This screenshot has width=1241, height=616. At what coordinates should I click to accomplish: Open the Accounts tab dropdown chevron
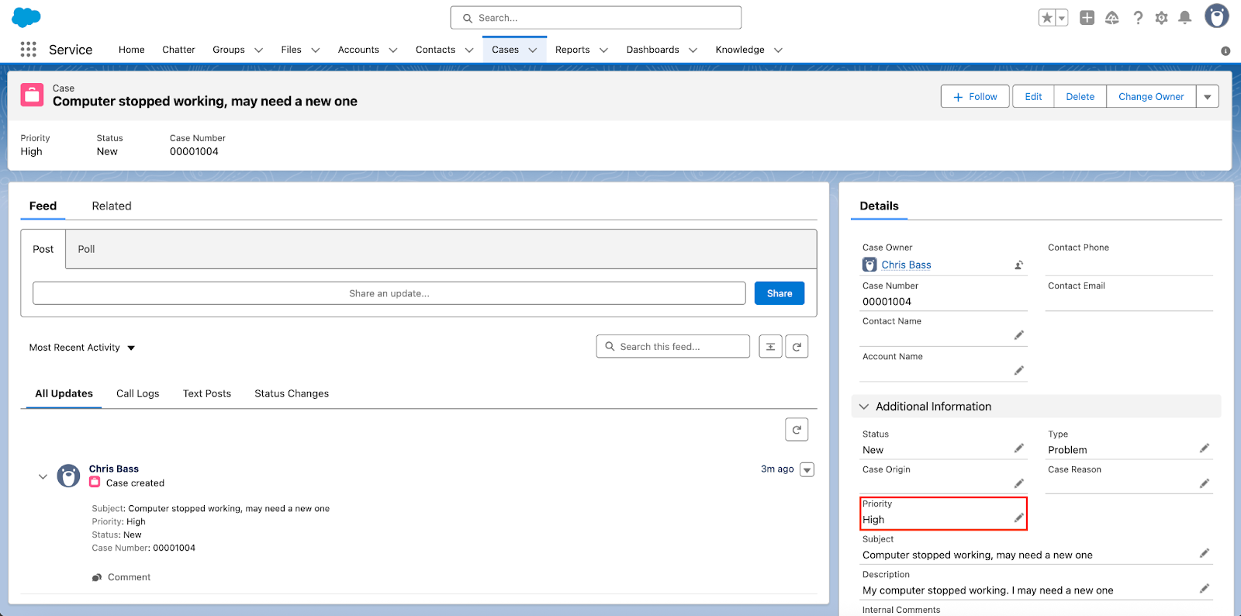393,50
